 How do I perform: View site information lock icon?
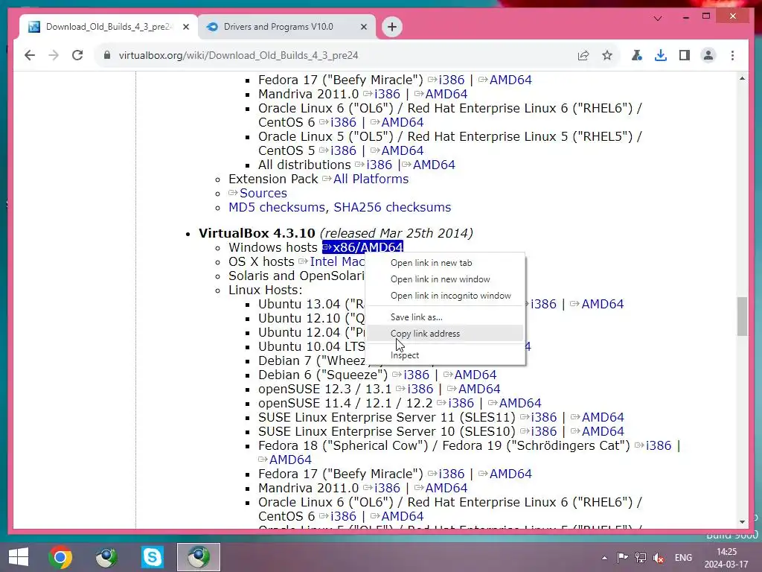(107, 55)
